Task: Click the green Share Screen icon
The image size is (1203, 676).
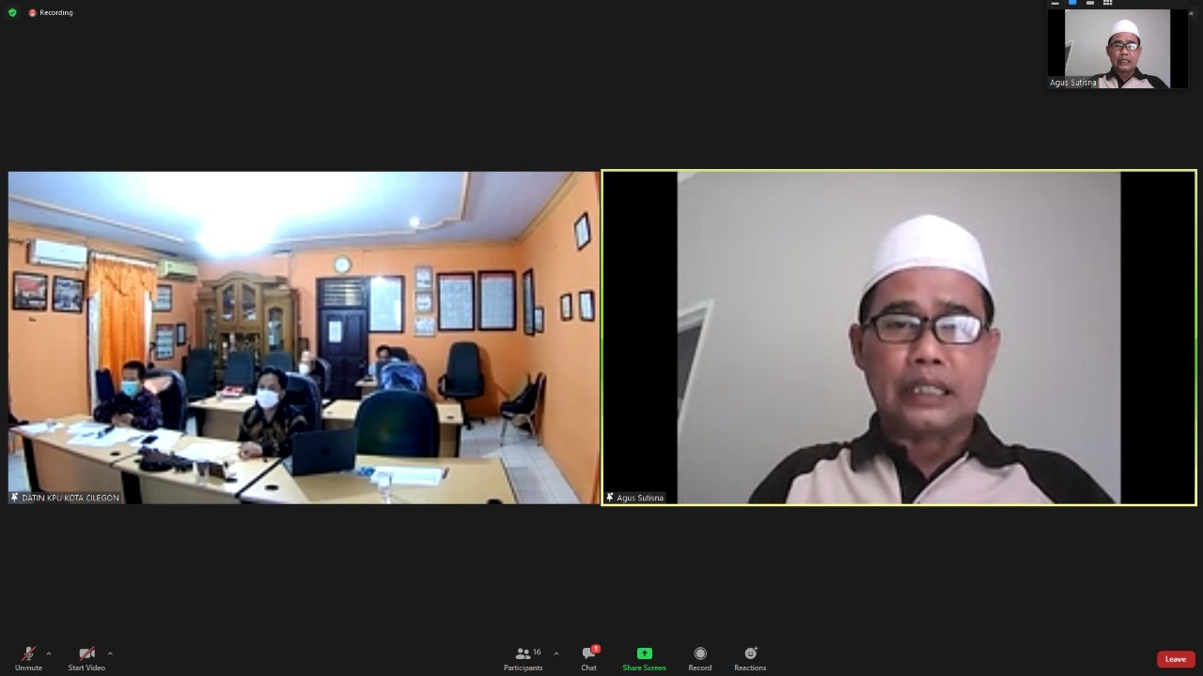Action: point(644,653)
